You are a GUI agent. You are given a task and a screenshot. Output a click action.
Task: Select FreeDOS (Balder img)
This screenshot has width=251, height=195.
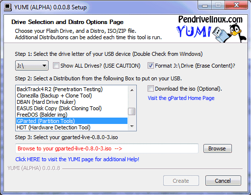click(x=72, y=115)
